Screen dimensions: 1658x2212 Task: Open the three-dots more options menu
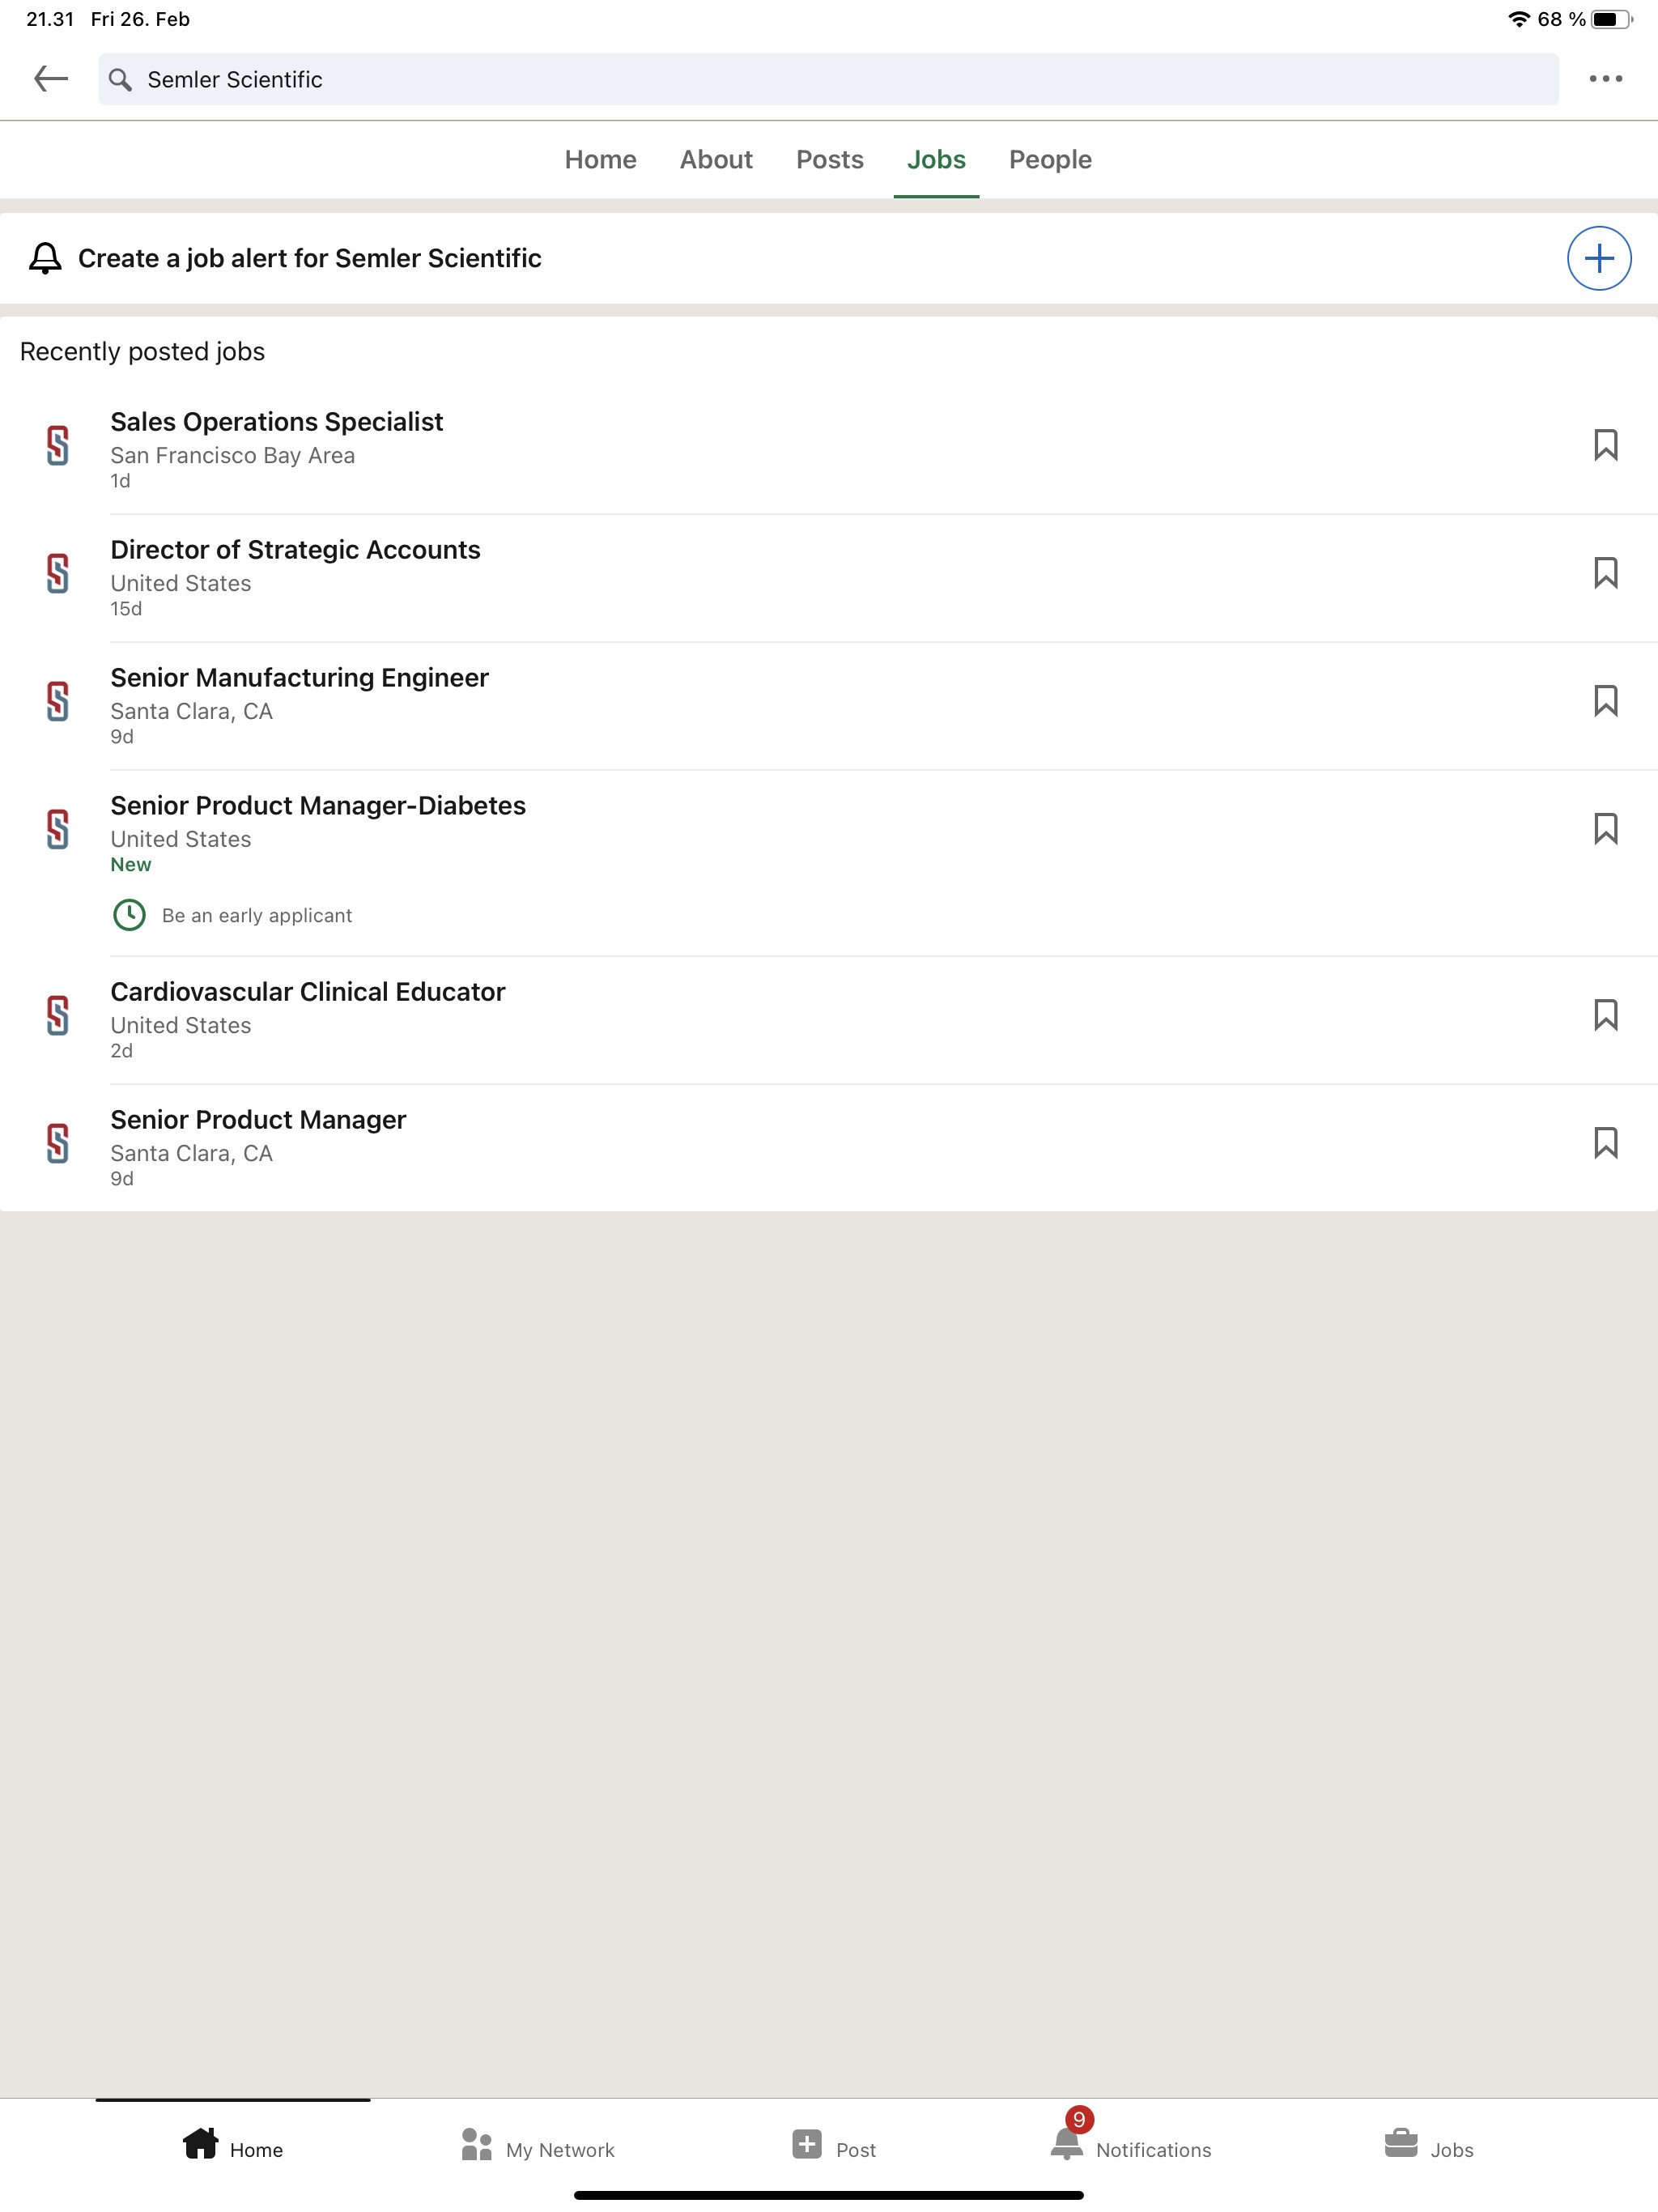pyautogui.click(x=1605, y=79)
